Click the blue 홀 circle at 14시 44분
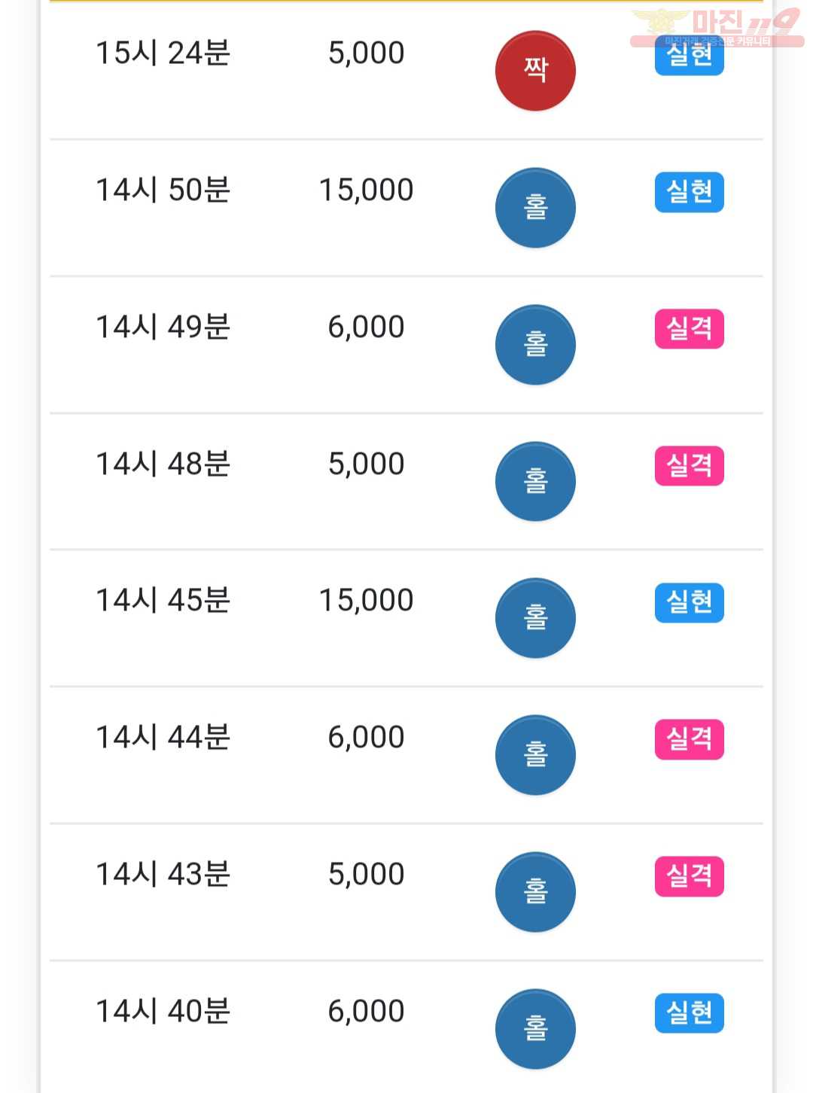Viewport: 813px width, 1093px height. [535, 755]
